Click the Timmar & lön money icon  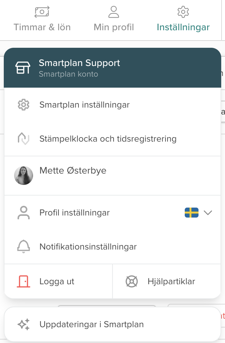point(42,12)
